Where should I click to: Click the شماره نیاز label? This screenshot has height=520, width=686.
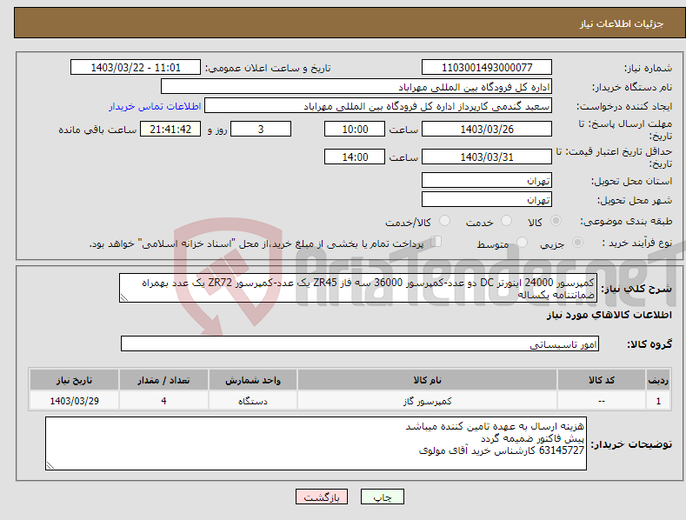tap(648, 68)
